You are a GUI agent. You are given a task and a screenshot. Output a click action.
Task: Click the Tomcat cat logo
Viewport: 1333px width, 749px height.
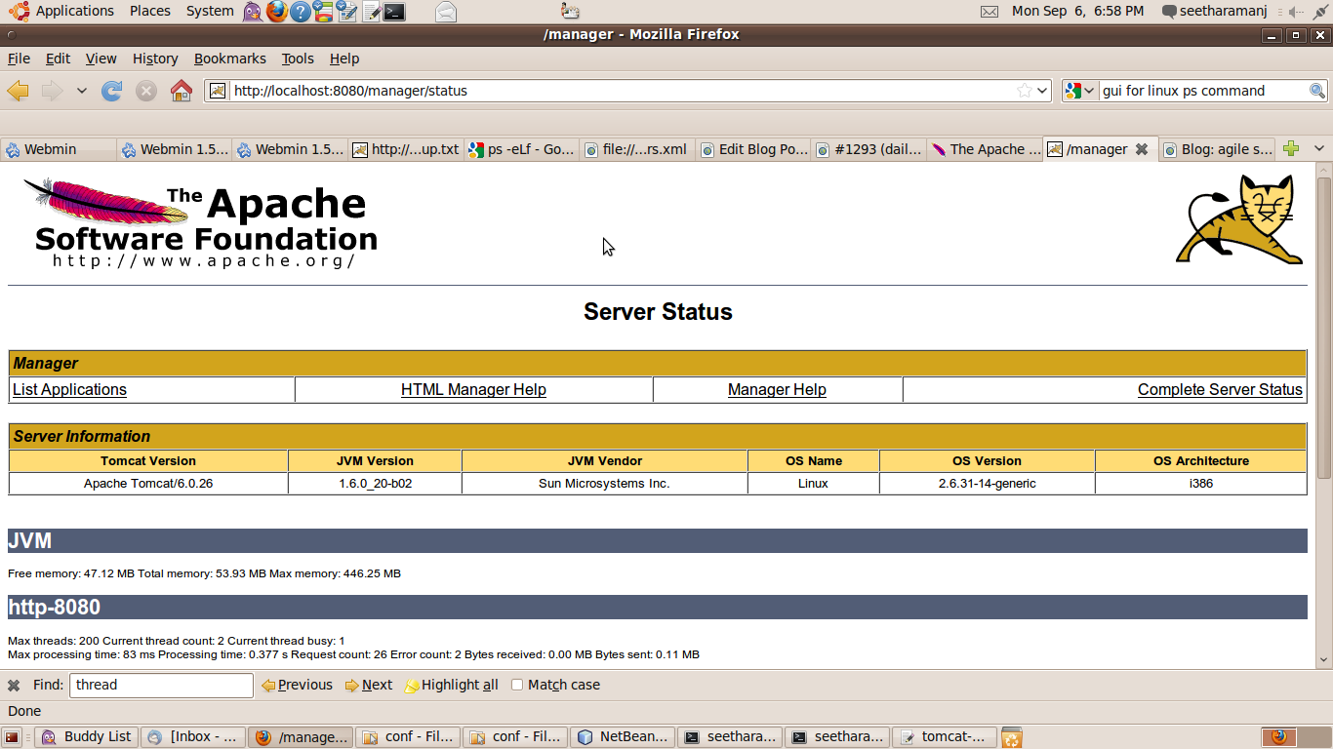tap(1240, 219)
